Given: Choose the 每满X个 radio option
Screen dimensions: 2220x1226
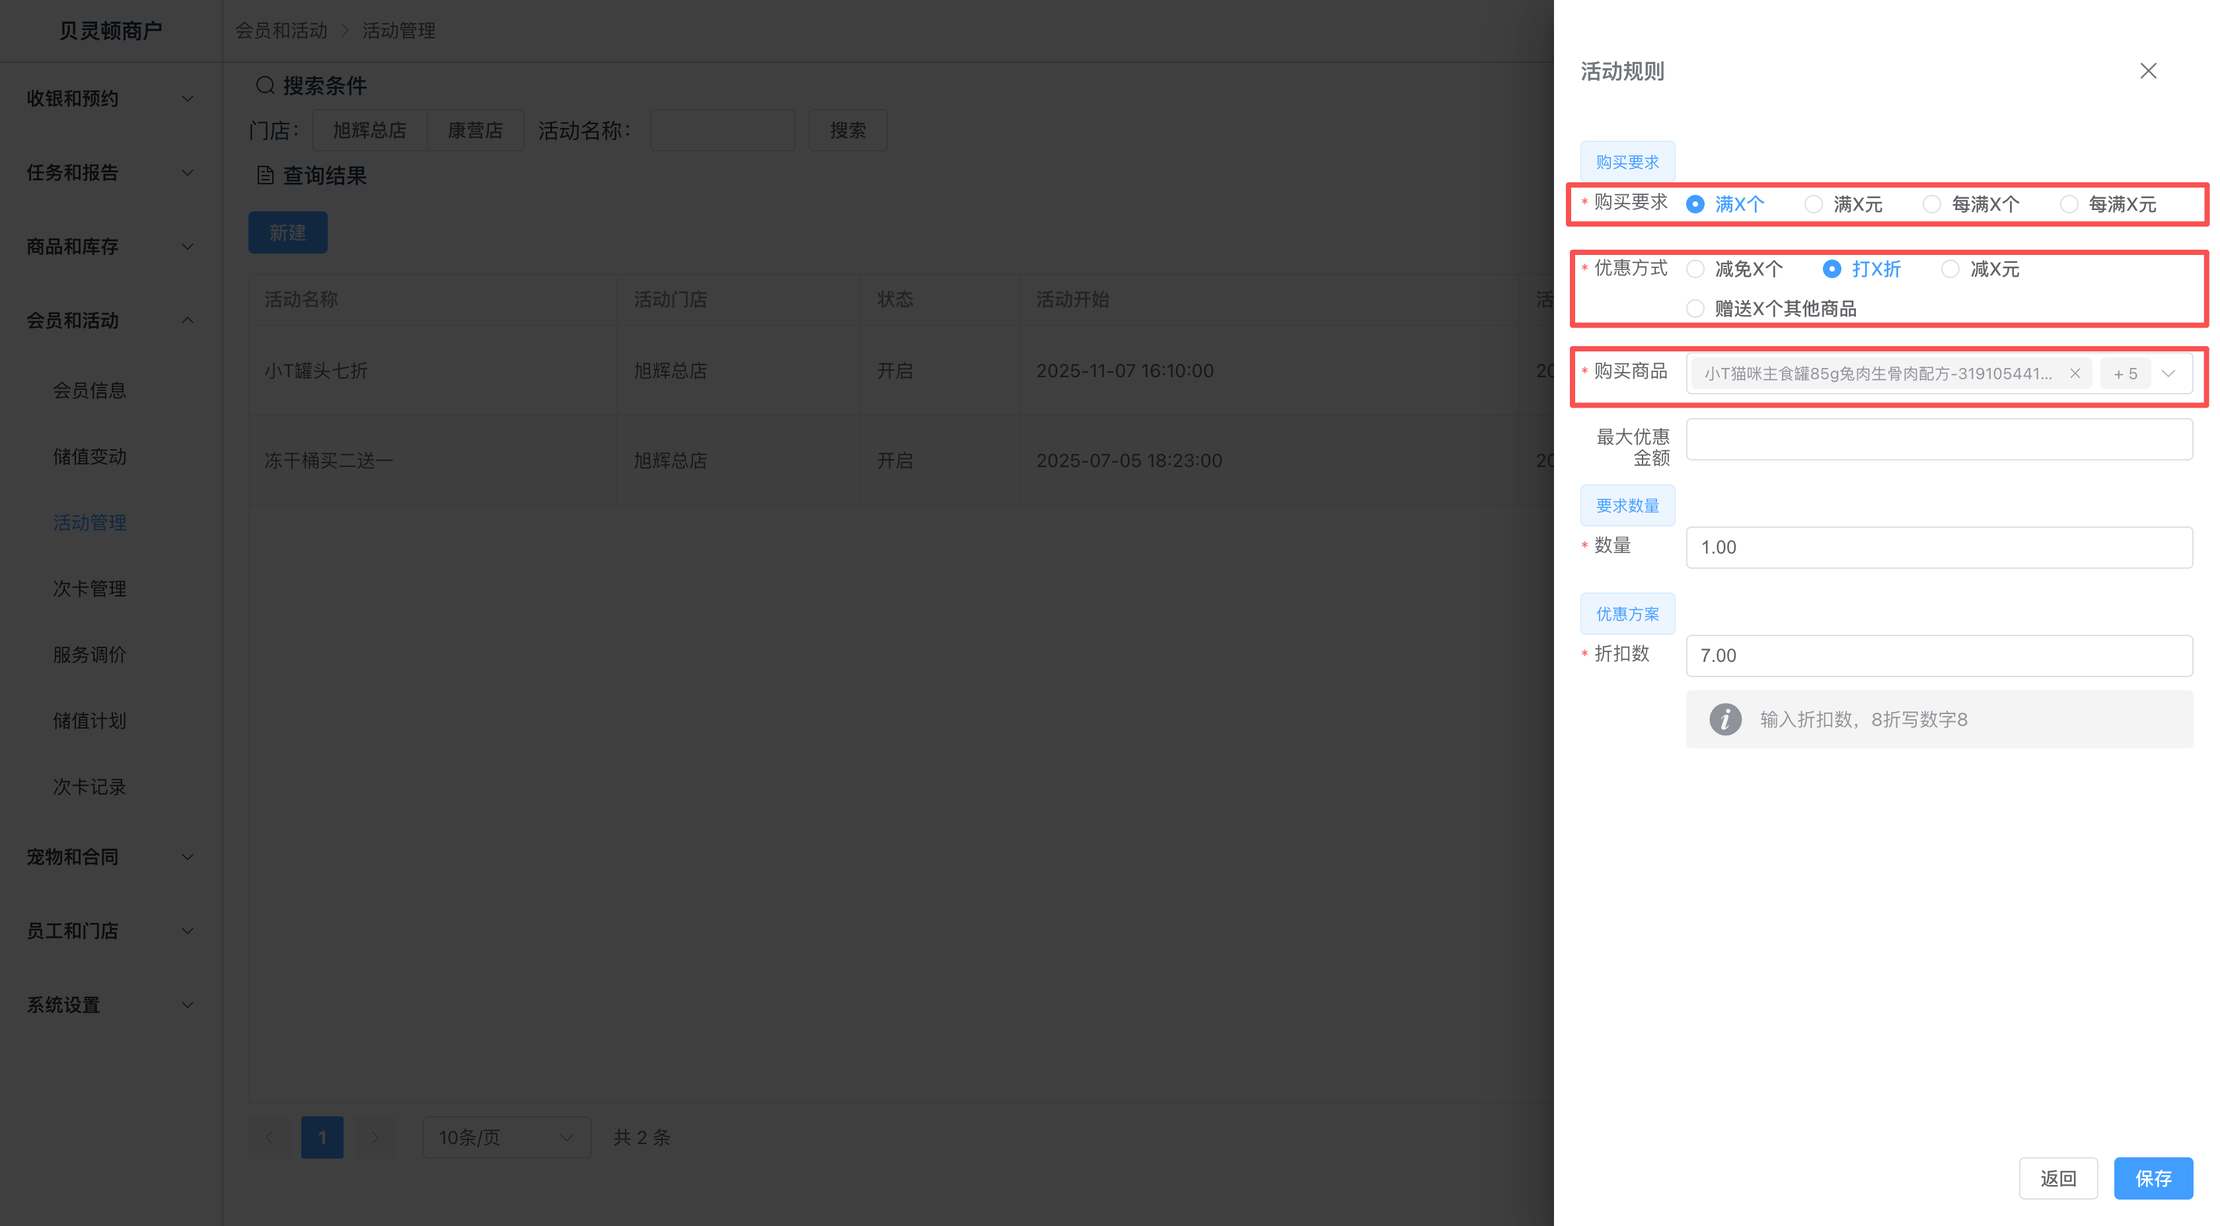Looking at the screenshot, I should 1931,204.
